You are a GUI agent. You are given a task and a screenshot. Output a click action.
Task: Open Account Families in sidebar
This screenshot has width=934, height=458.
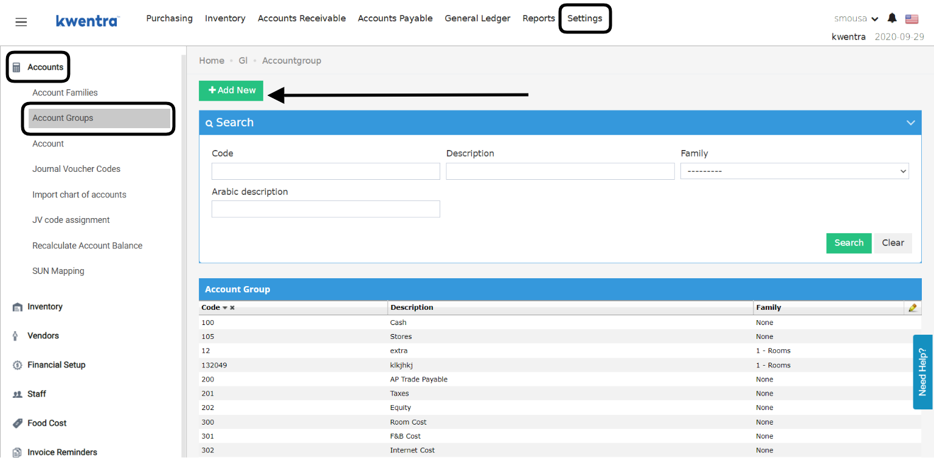[x=65, y=93]
